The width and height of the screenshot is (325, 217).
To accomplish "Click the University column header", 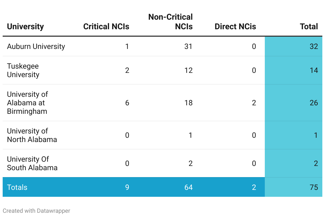I will [x=25, y=27].
